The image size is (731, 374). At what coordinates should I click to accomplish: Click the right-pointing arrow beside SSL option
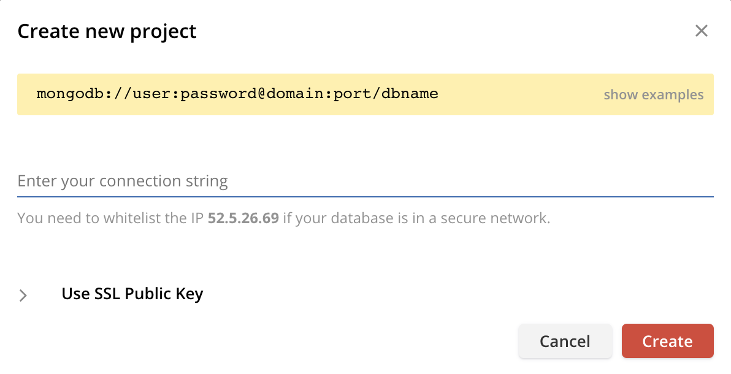point(23,295)
